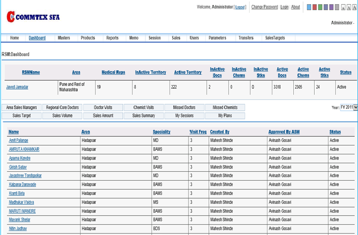
Task: Select the medium font size icon
Action: 348,8
